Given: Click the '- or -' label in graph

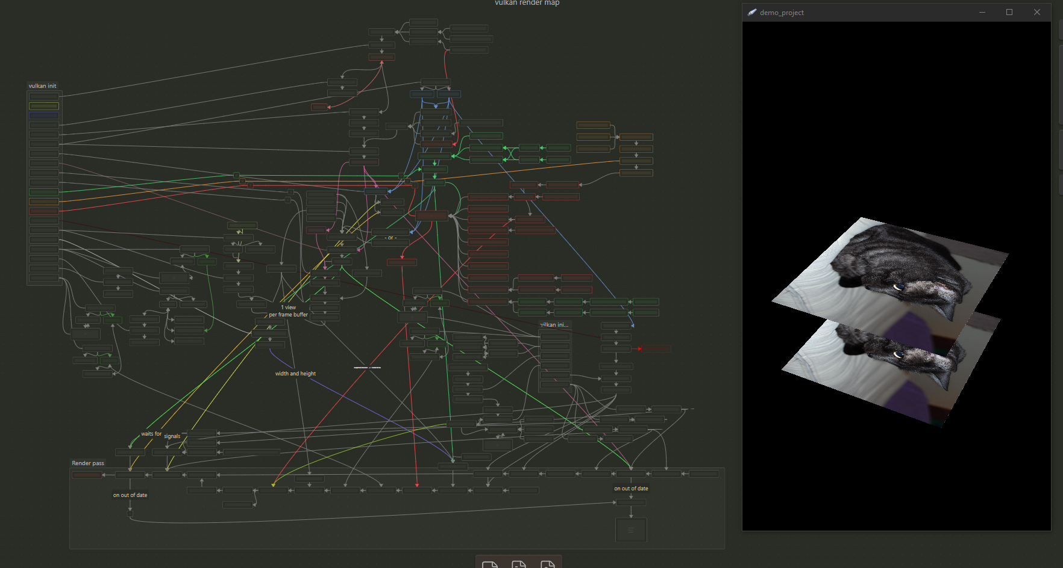Looking at the screenshot, I should pos(391,238).
